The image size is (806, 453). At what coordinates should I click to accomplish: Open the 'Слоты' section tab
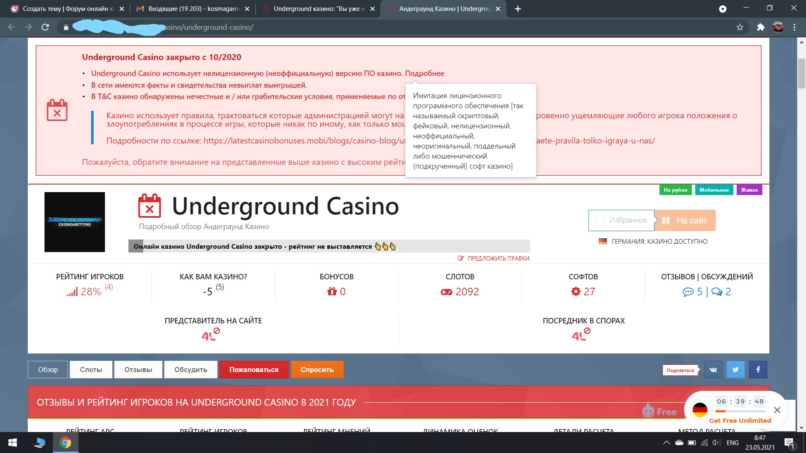click(91, 370)
